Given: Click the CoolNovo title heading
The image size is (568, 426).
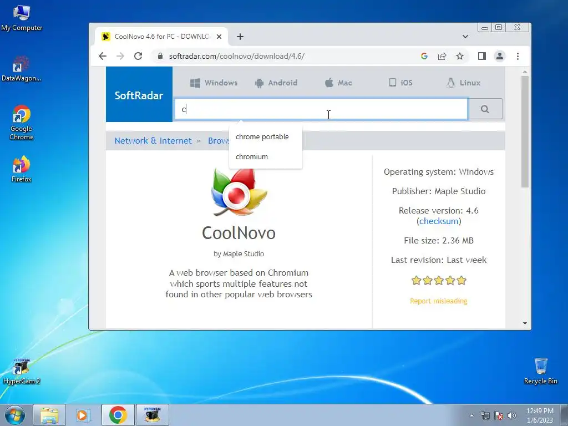Looking at the screenshot, I should click(x=239, y=233).
